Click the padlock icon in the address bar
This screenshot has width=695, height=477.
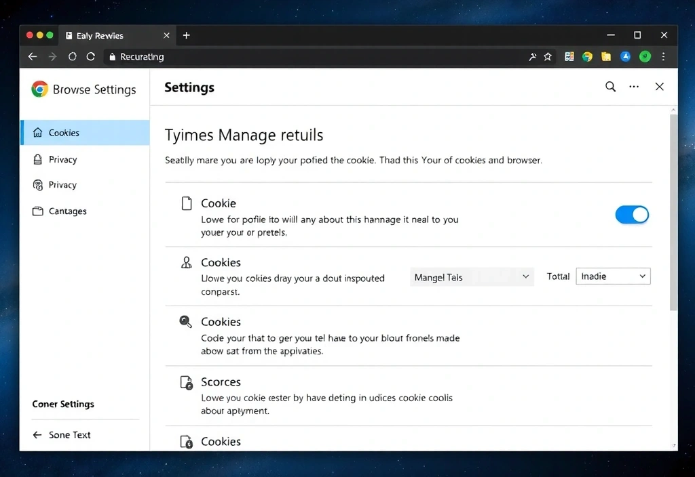click(112, 57)
